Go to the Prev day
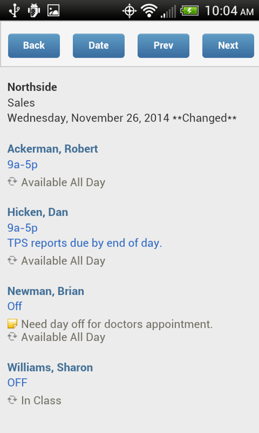This screenshot has width=259, height=433. [x=163, y=46]
